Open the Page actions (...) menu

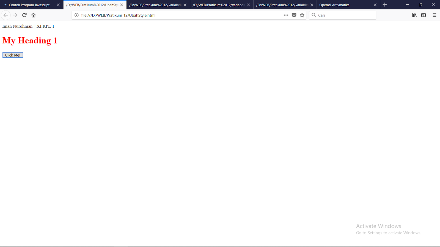point(286,15)
